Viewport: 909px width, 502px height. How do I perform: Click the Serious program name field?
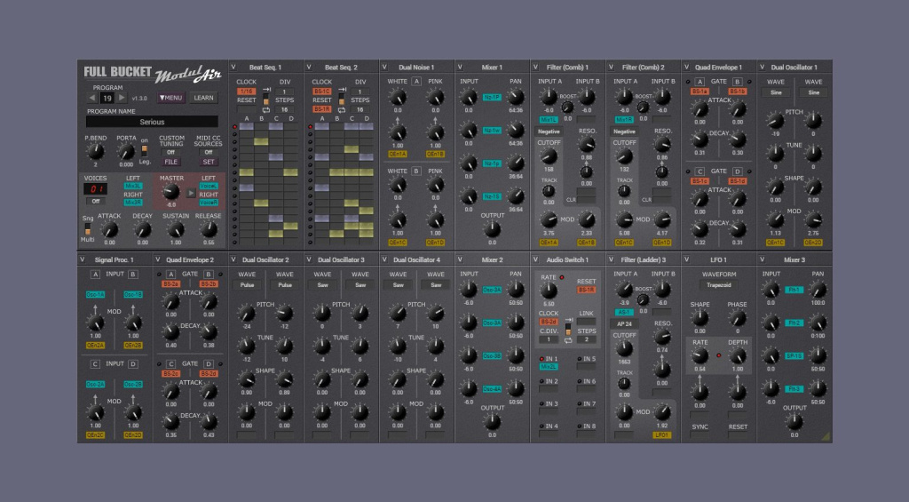tap(152, 122)
